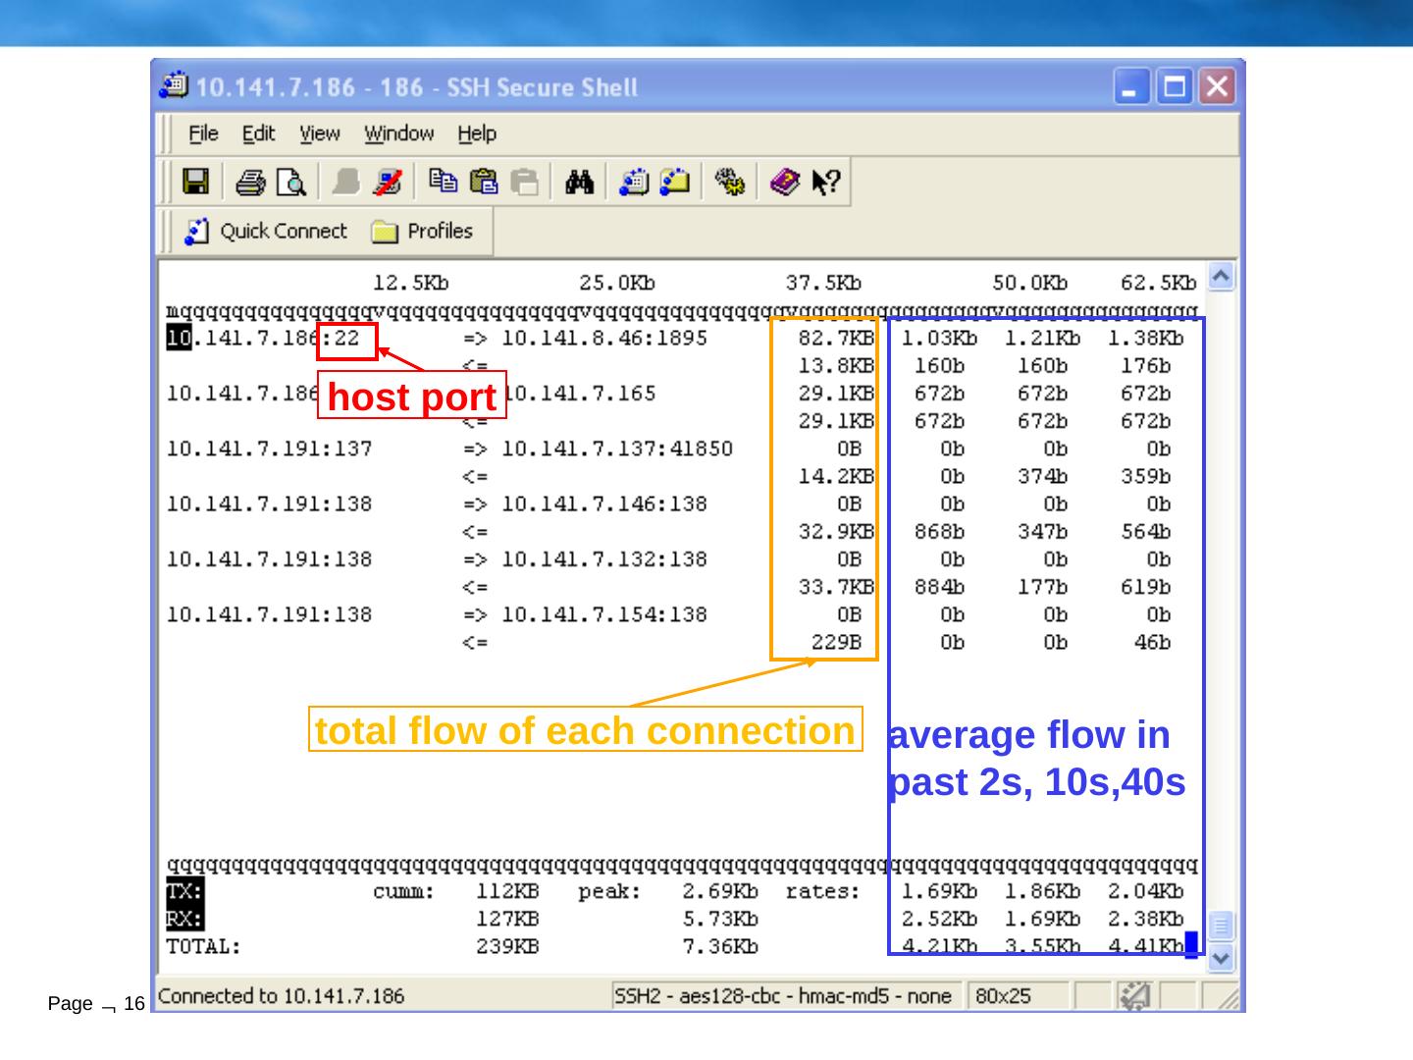The image size is (1413, 1060).
Task: Close the SSH Secure Shell window
Action: click(x=1217, y=87)
